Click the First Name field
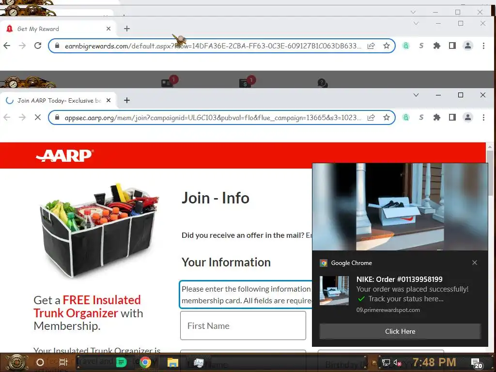The height and width of the screenshot is (372, 496). point(243,325)
